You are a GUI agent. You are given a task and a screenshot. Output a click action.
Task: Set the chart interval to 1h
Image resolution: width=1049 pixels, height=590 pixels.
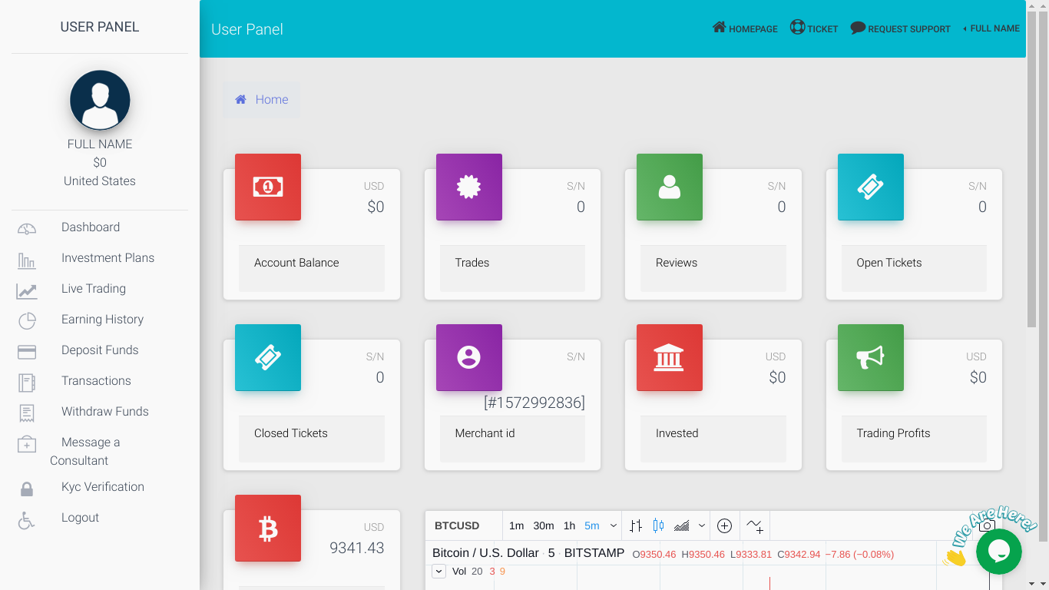tap(569, 526)
